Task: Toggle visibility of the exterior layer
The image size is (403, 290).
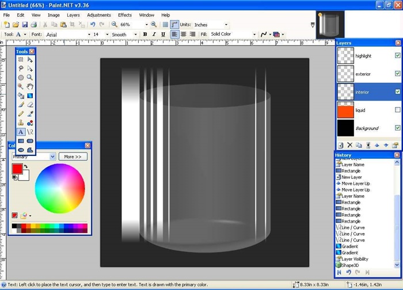Action: [x=398, y=74]
